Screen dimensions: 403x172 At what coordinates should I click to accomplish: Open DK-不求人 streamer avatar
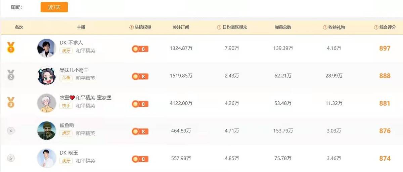(x=46, y=48)
